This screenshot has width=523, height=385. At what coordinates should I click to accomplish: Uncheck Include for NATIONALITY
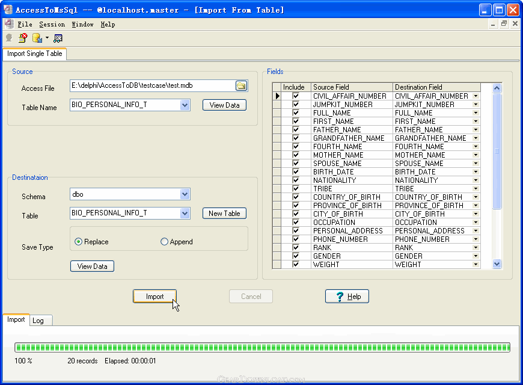point(296,180)
